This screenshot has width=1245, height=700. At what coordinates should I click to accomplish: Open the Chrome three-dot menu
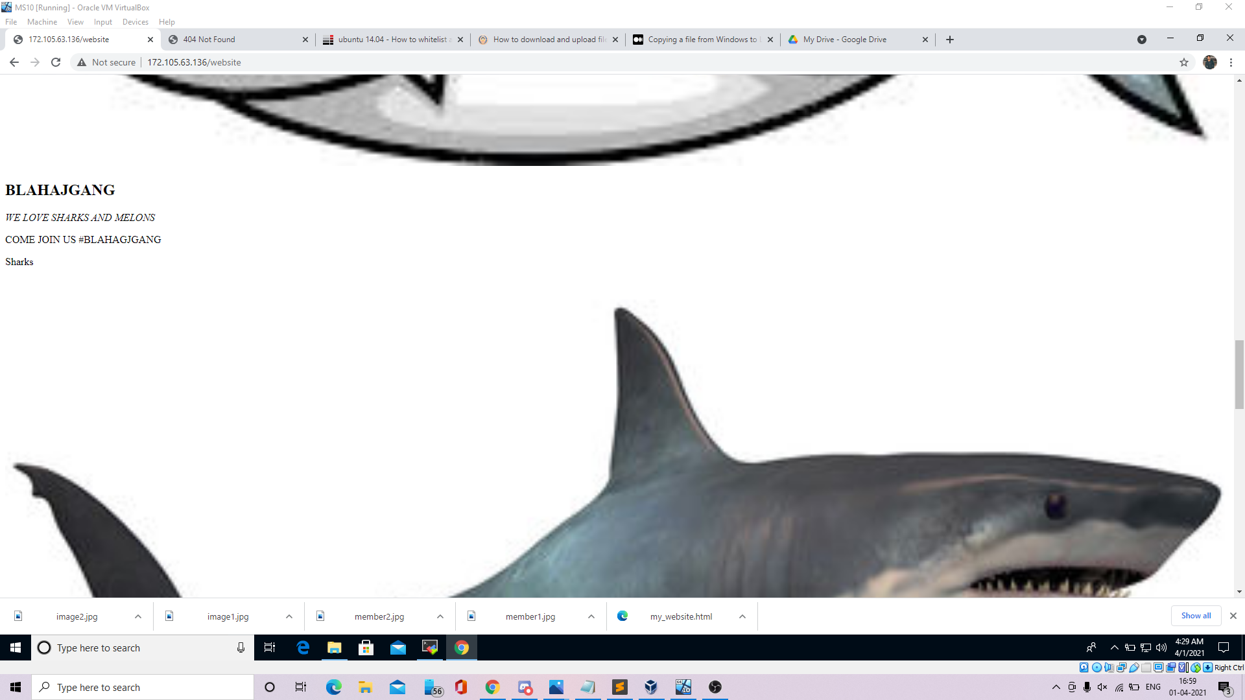point(1231,62)
